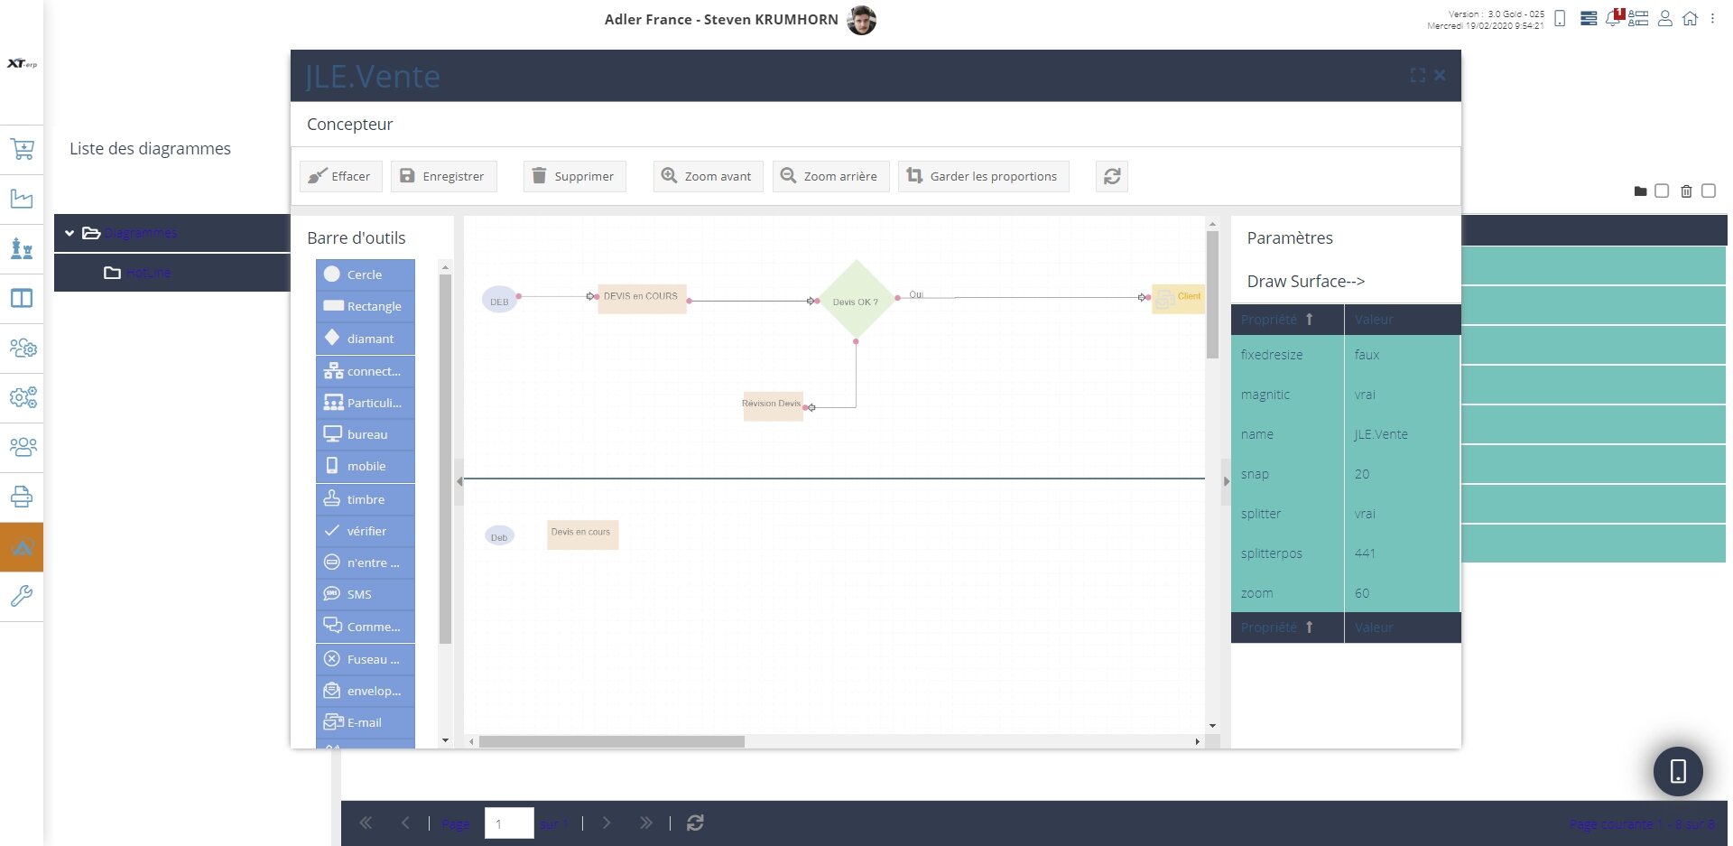The height and width of the screenshot is (846, 1733).
Task: Click the notification bell icon
Action: [1613, 18]
